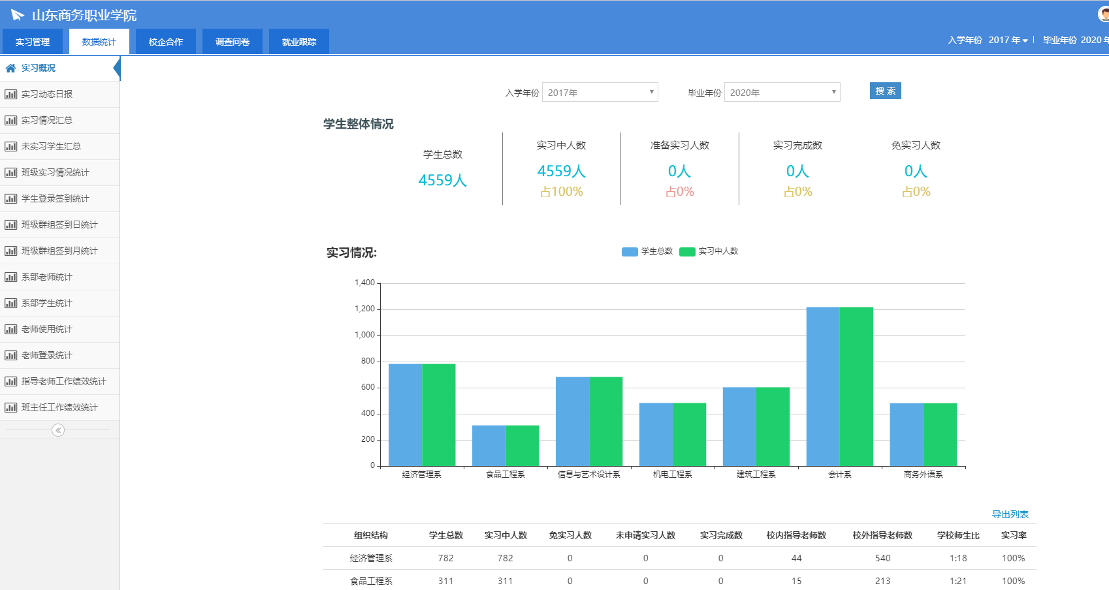Click the chart icon next to 实习动态日报
The width and height of the screenshot is (1109, 590).
tap(10, 94)
